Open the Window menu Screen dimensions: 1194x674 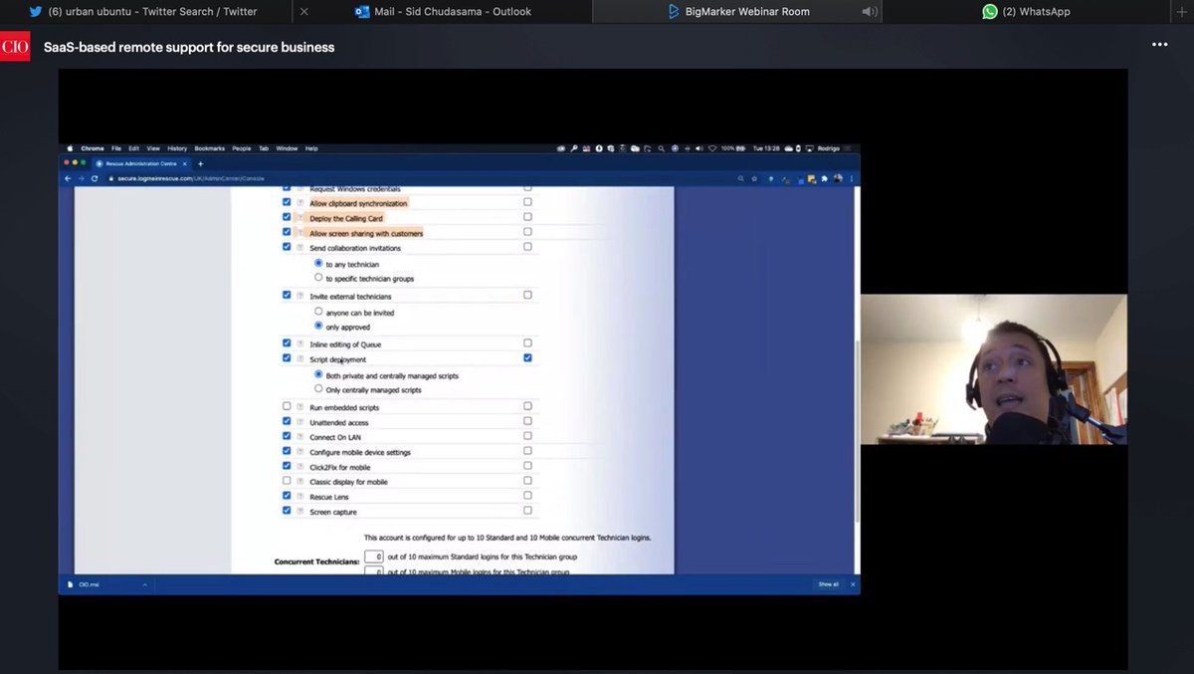click(287, 148)
